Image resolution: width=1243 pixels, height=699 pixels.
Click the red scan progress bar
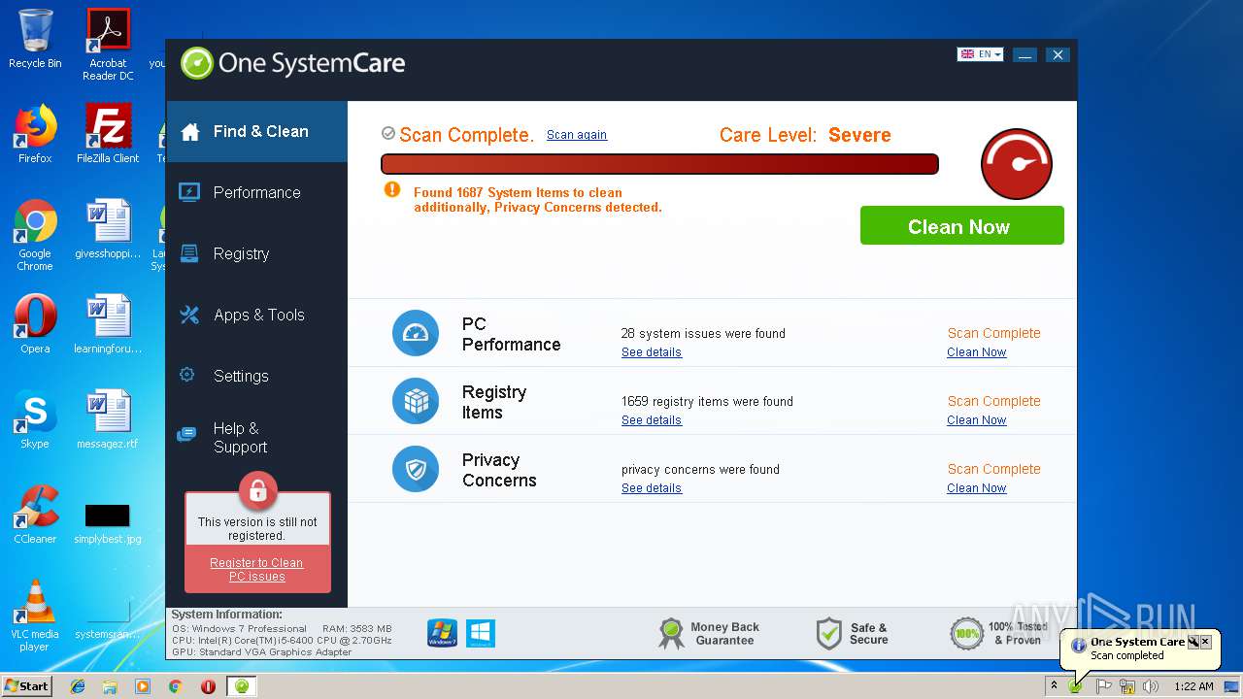[x=659, y=164]
